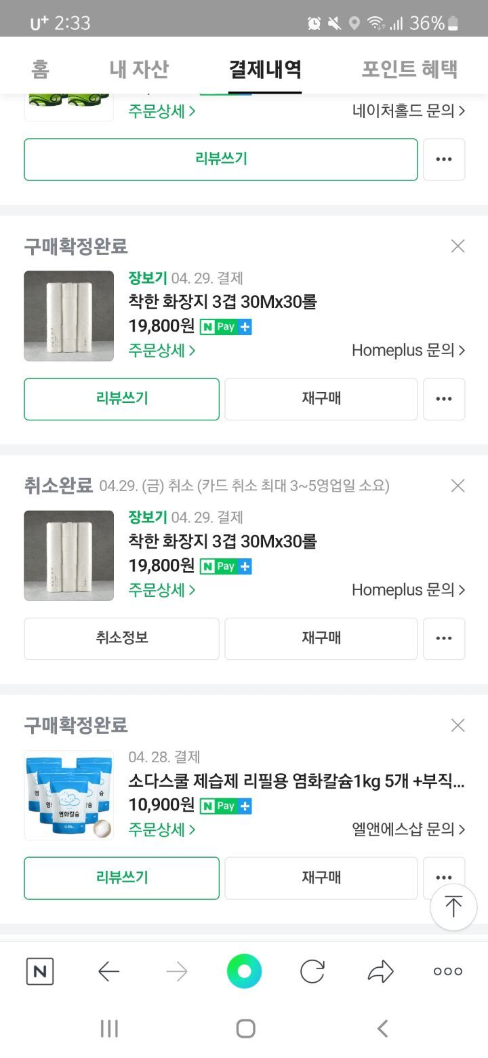Switch to the 내 자산 tab
This screenshot has height=1058, width=488.
139,69
